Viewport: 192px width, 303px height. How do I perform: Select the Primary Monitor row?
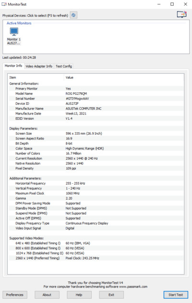96,88
